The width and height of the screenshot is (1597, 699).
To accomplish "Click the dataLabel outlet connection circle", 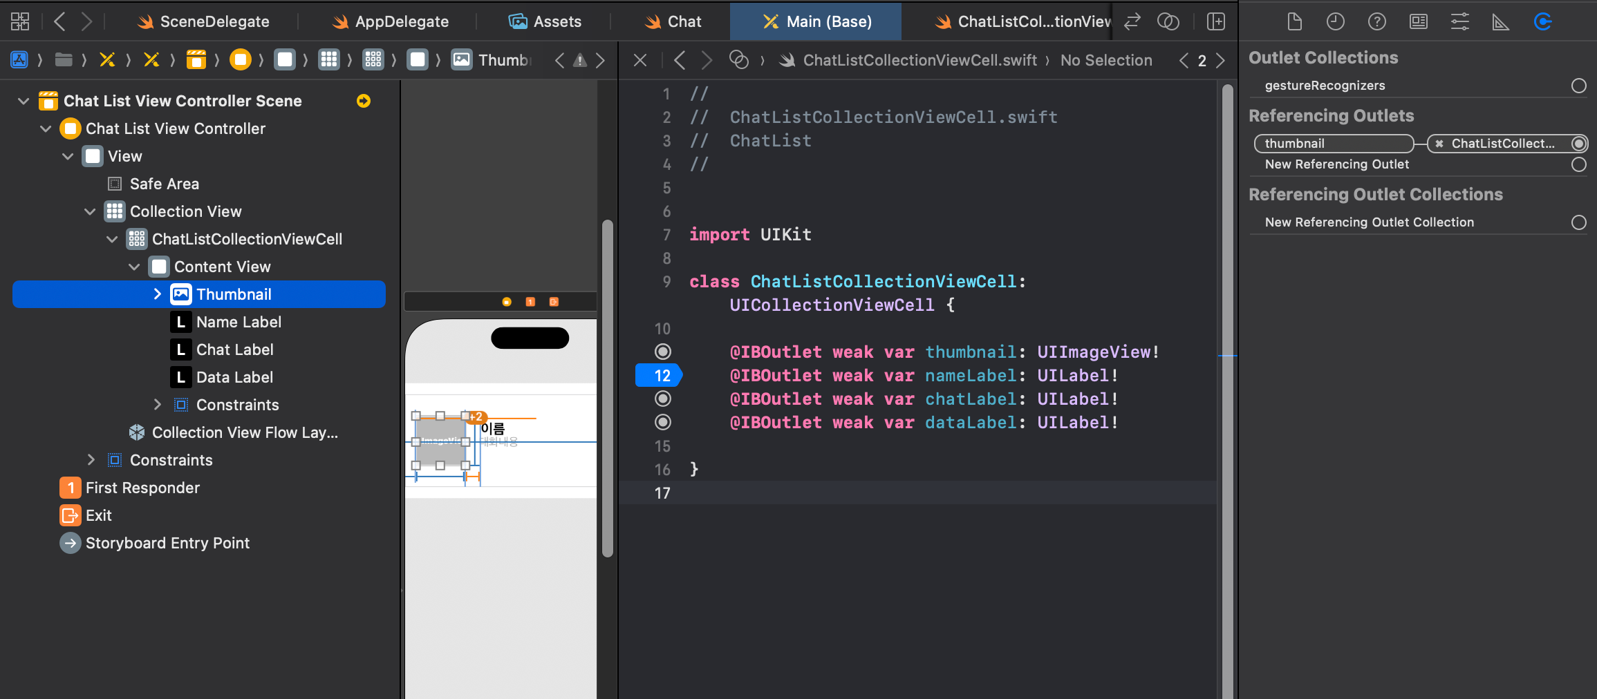I will [663, 423].
